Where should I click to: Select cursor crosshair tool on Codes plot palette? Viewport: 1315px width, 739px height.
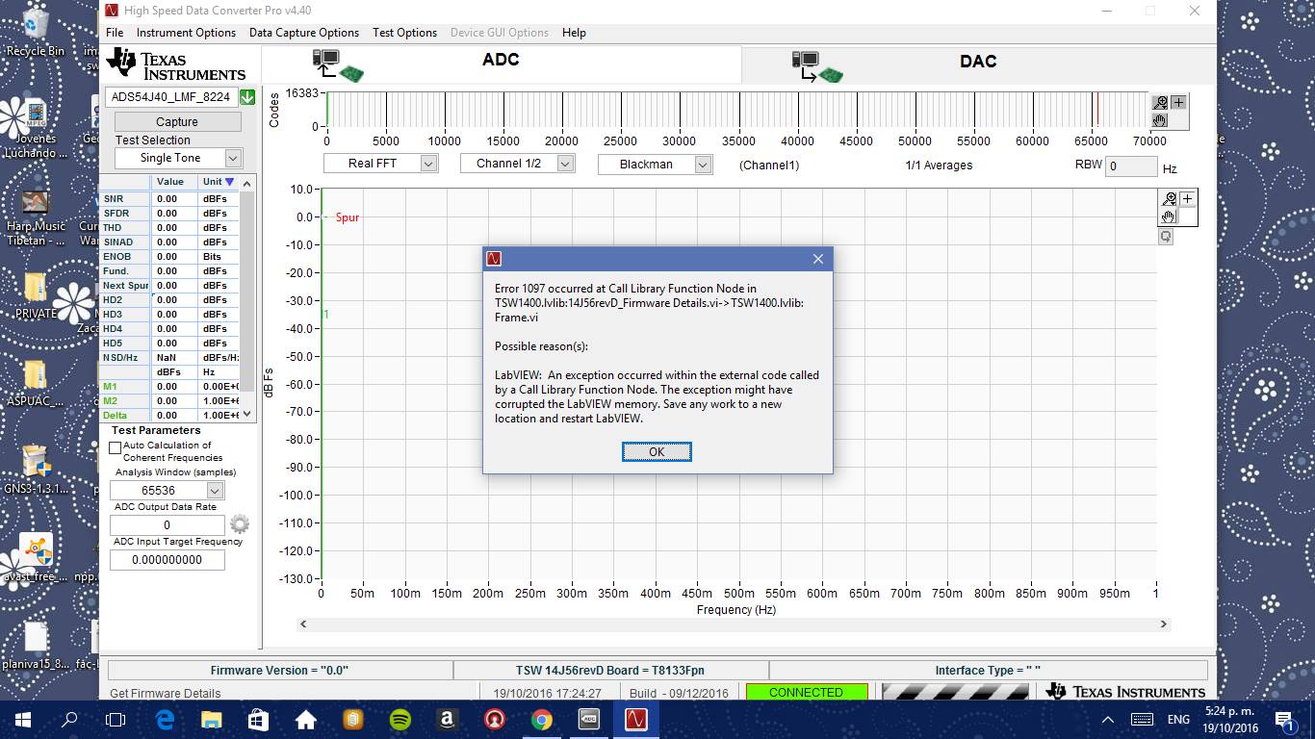pos(1178,103)
